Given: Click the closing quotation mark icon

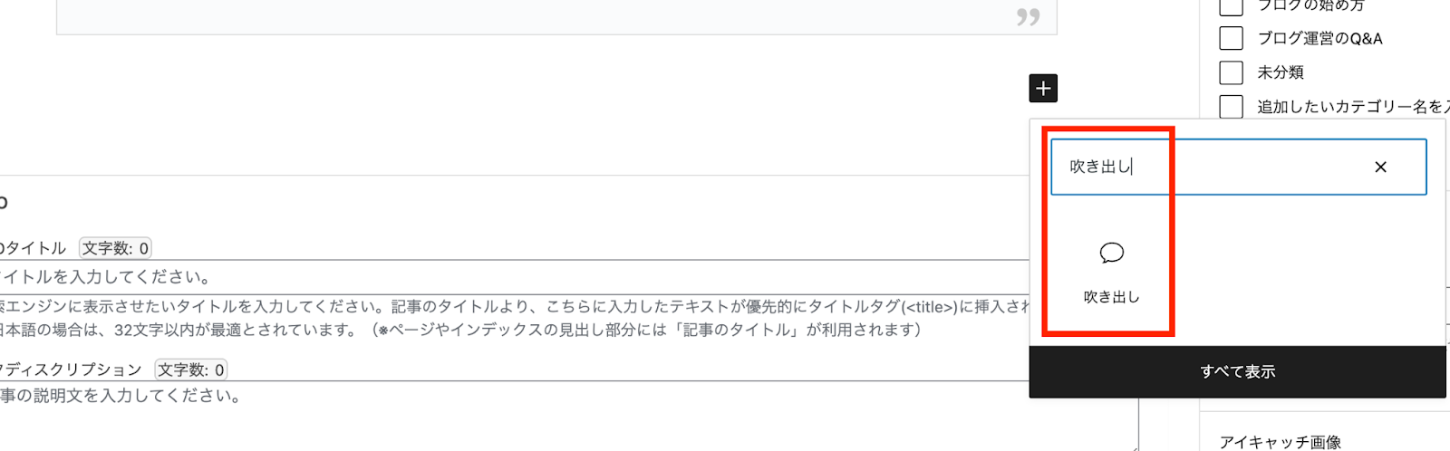Looking at the screenshot, I should [x=1028, y=16].
